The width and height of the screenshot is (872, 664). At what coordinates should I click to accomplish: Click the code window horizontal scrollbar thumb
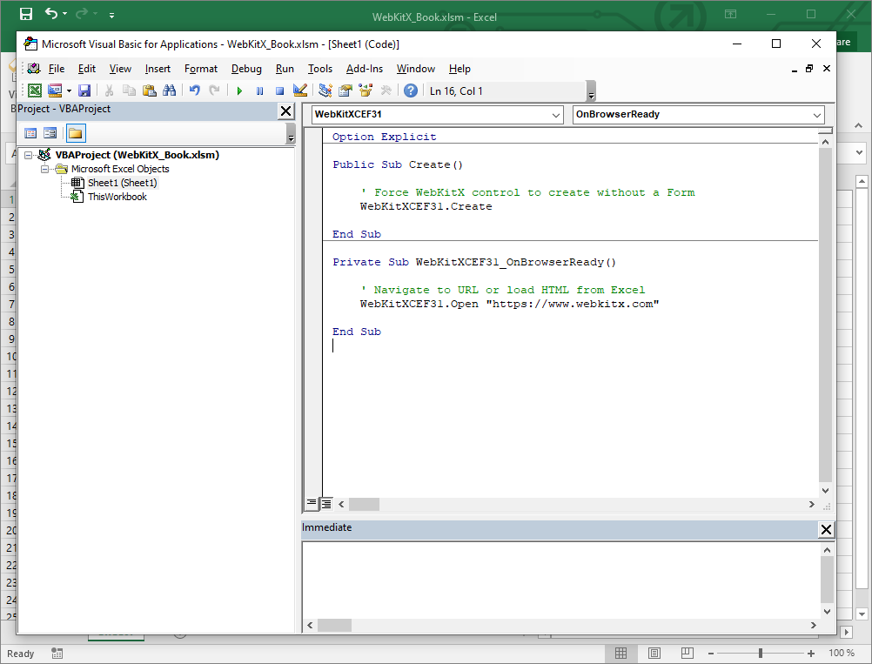coord(365,505)
